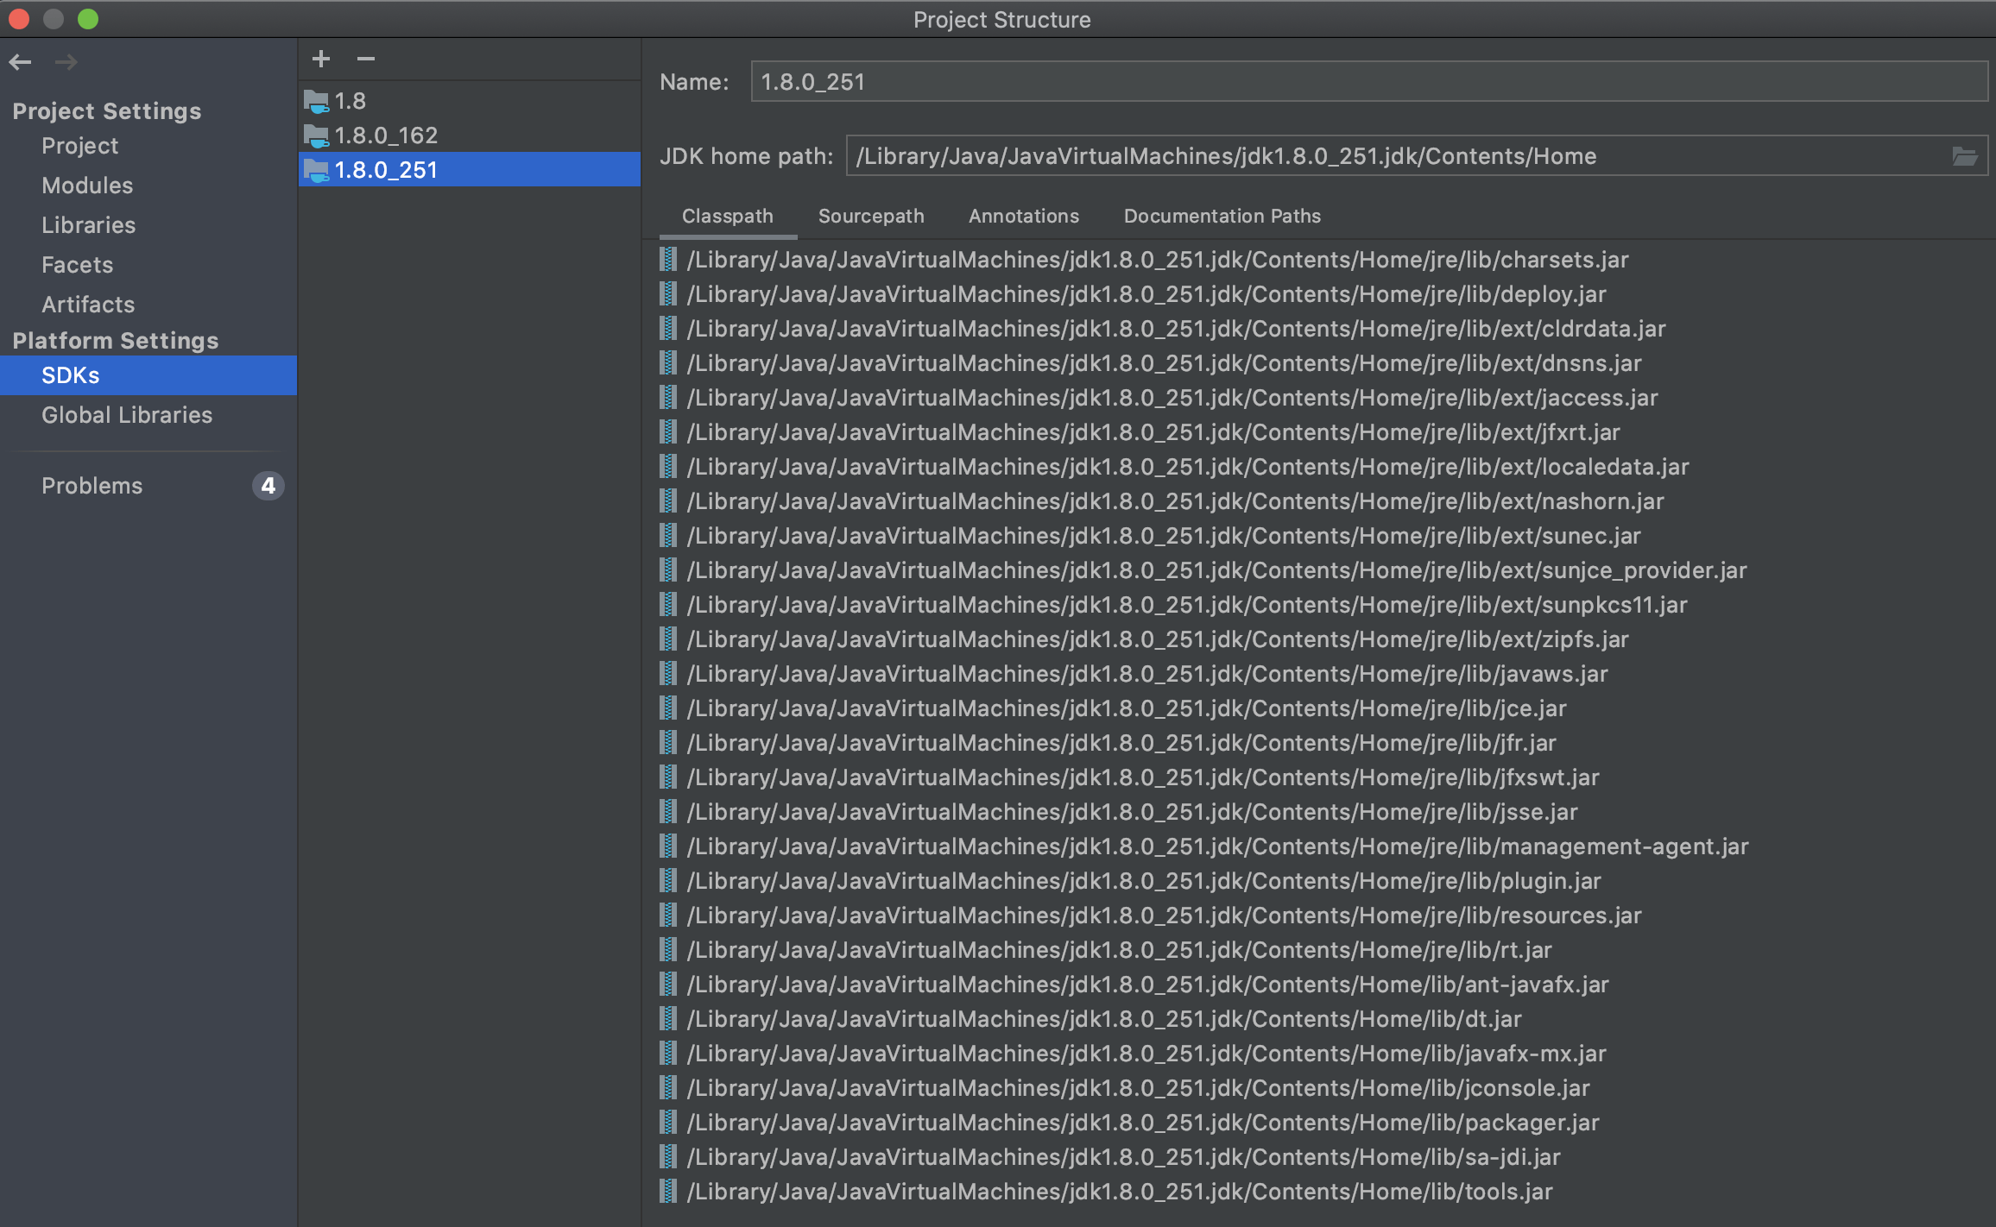
Task: View the Problems section showing 4 issues
Action: (x=92, y=485)
